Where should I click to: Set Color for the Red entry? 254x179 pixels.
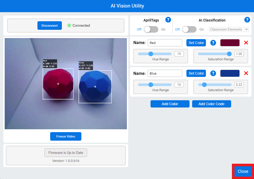click(196, 42)
